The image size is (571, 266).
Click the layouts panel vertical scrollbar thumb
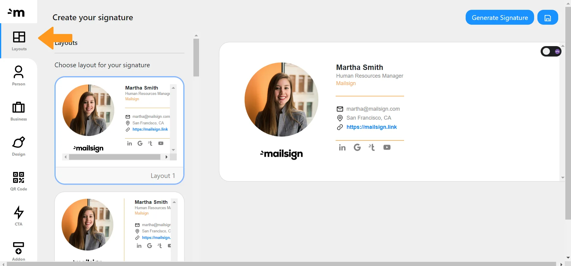[x=196, y=57]
